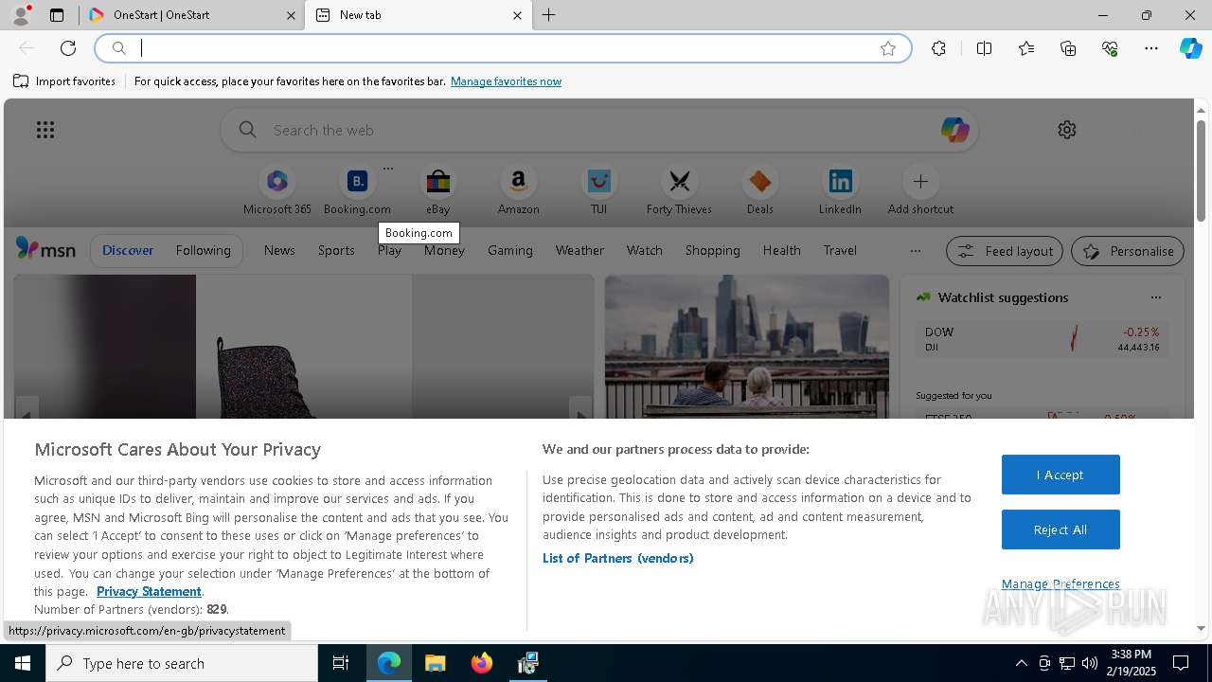Click the Personalise button

(1128, 251)
